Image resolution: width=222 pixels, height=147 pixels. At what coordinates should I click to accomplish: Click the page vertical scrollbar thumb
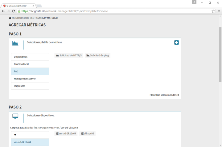(x=220, y=54)
